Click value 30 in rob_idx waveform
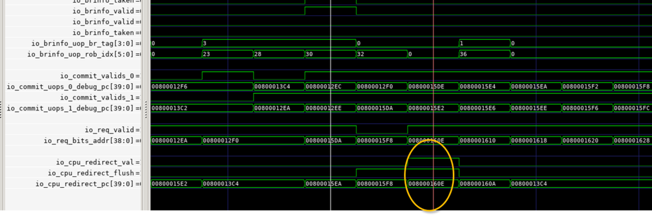The height and width of the screenshot is (216, 652). (x=309, y=54)
